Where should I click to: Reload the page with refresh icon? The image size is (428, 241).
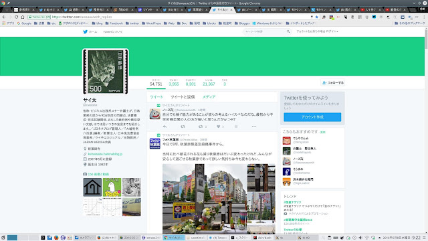click(x=16, y=17)
